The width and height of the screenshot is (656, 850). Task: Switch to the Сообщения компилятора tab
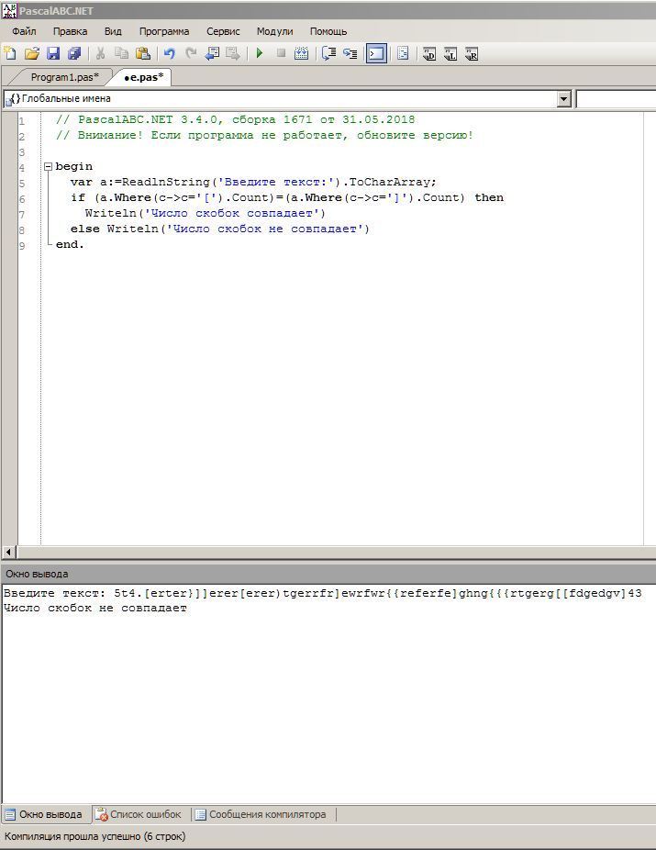261,814
